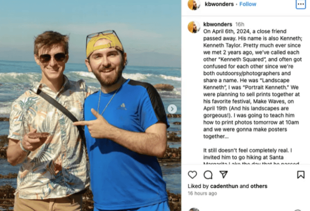This screenshot has height=211, width=310.
Task: Save the post with the bookmark icon
Action: 300,174
